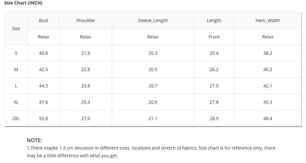The height and width of the screenshot is (163, 306).
Task: Click the Size Chart (INCH) heading
Action: click(23, 3)
